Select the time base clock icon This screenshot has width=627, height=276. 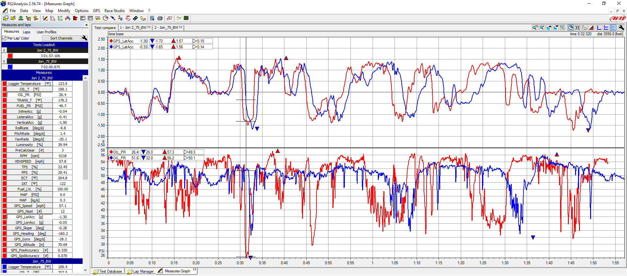coord(571,28)
